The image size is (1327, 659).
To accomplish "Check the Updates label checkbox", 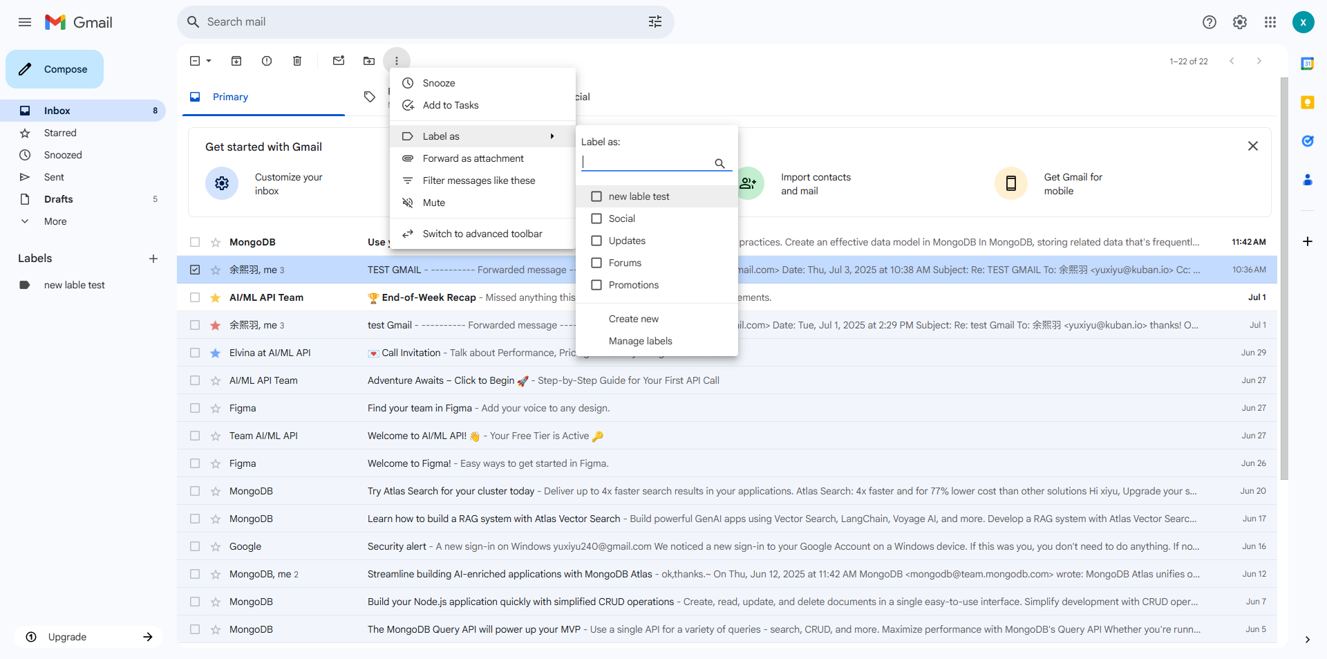I will click(596, 241).
